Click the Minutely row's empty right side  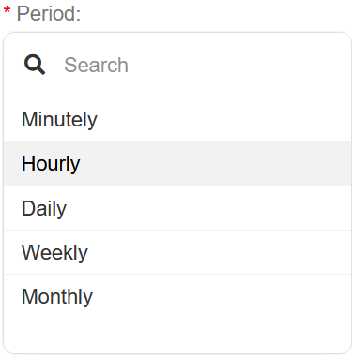pos(223,119)
